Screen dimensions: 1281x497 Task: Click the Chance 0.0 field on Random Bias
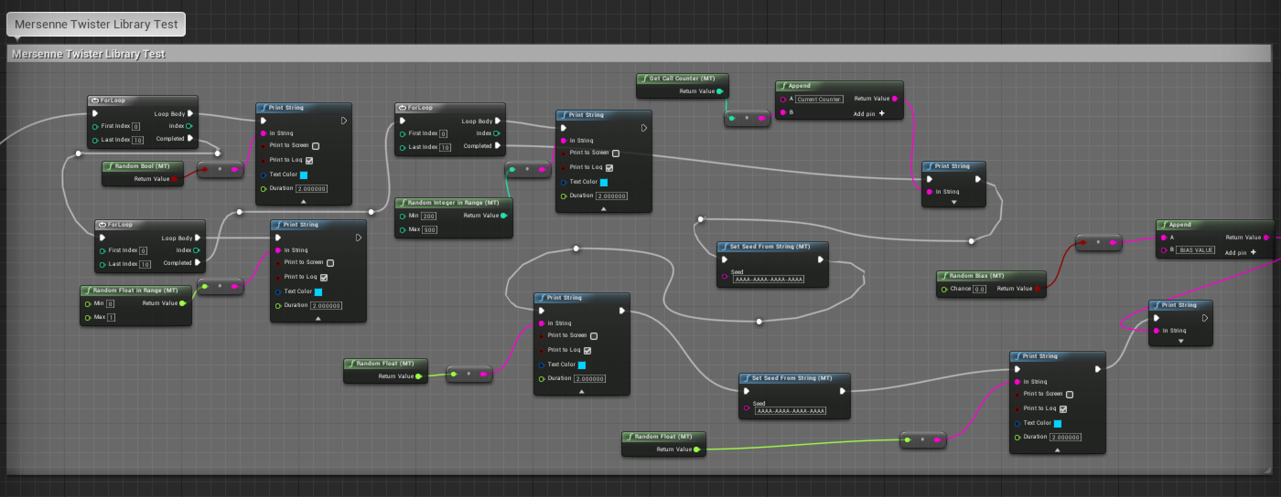click(979, 289)
